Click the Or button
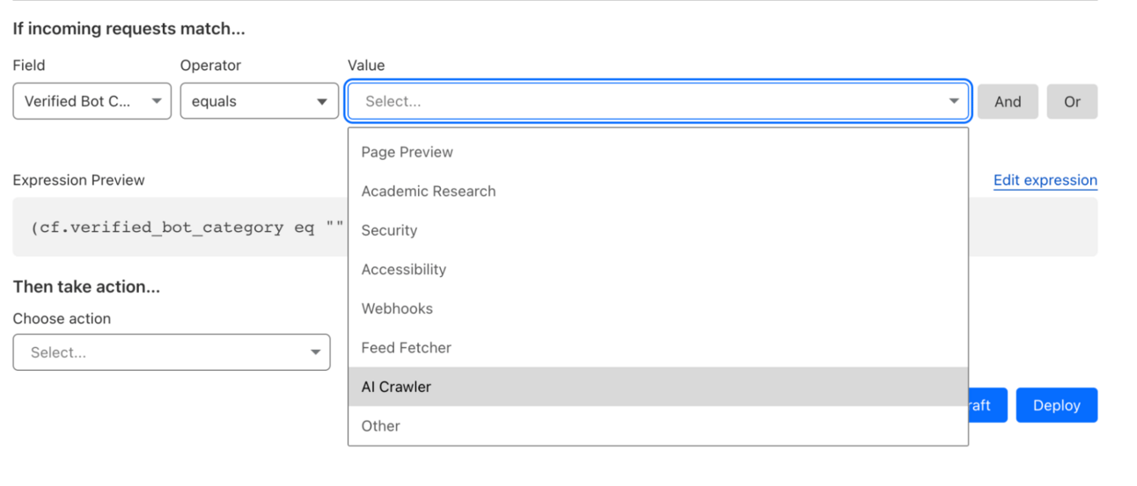Screen dimensions: 1137x486 tap(1072, 101)
